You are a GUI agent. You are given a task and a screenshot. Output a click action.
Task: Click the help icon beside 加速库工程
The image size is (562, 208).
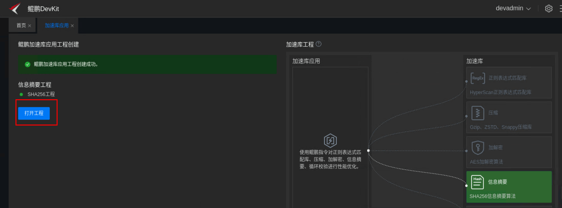[x=319, y=44]
